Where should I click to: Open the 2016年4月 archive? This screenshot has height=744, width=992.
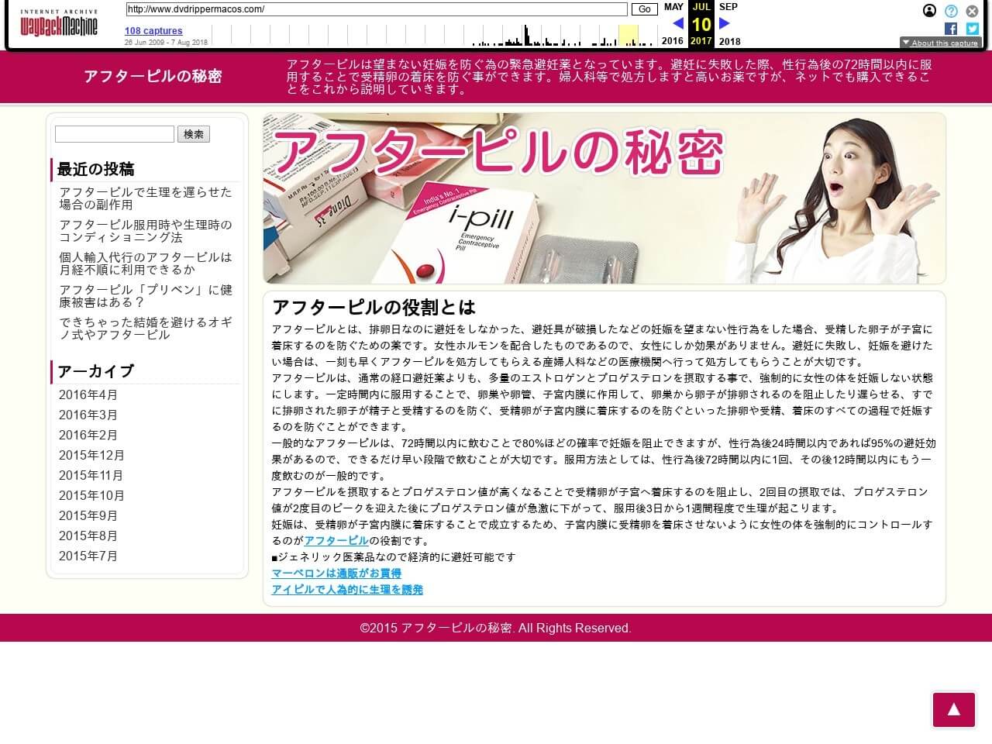88,395
